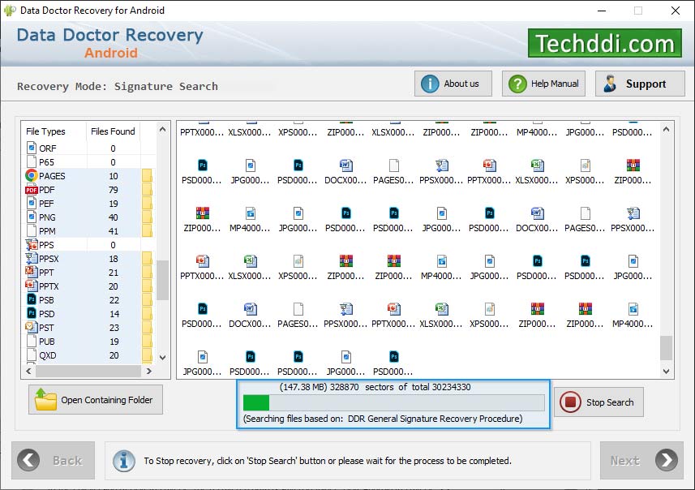Click the PST Outlook icon
This screenshot has height=490, width=695.
tap(32, 327)
